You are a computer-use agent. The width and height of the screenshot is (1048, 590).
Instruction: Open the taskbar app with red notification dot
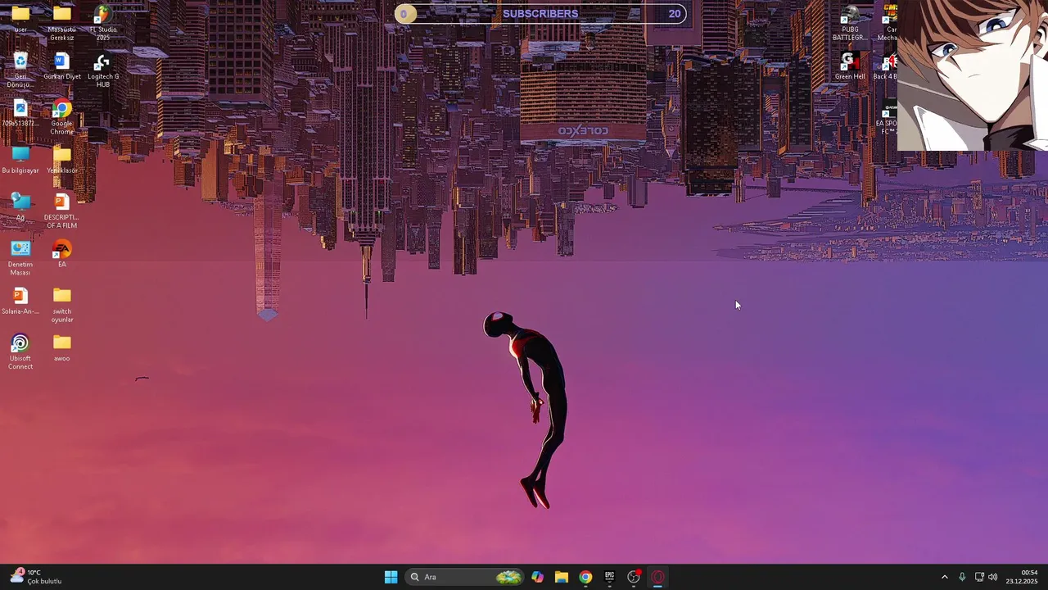634,577
